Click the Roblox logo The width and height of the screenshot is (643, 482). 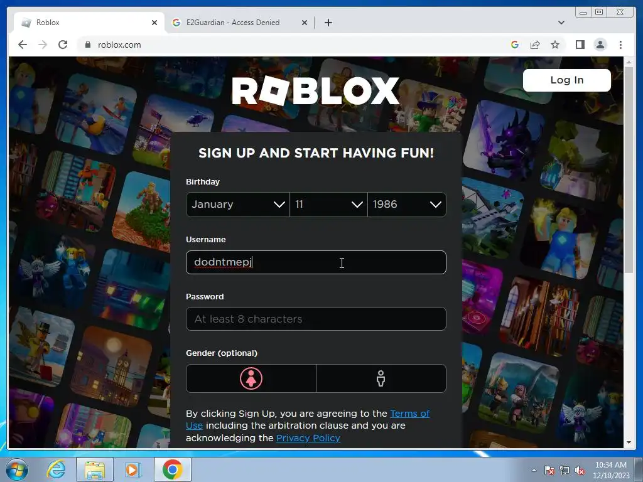click(315, 90)
